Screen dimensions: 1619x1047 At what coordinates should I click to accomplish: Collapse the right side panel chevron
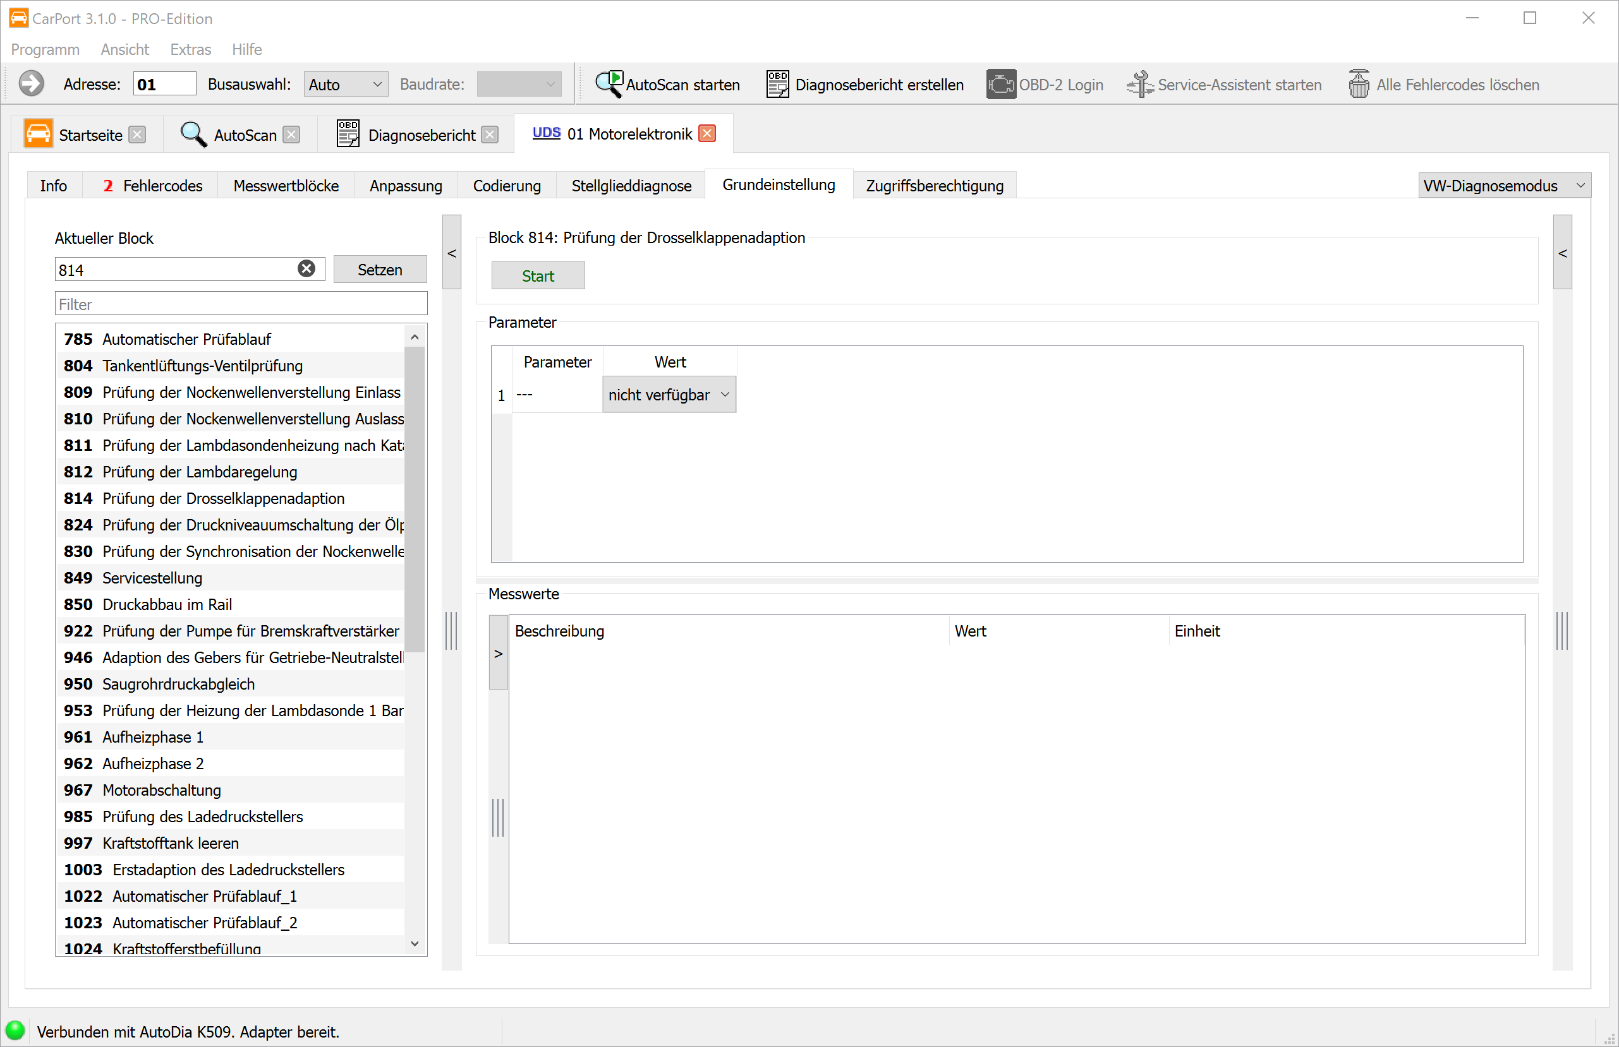(x=1563, y=253)
